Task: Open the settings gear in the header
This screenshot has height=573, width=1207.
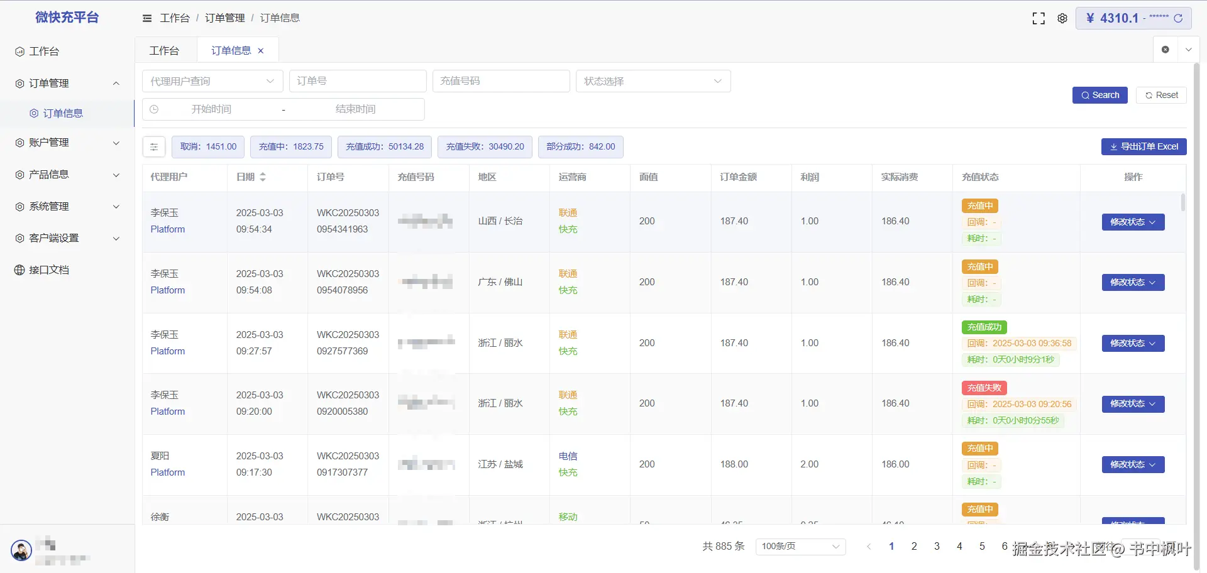Action: 1062,18
